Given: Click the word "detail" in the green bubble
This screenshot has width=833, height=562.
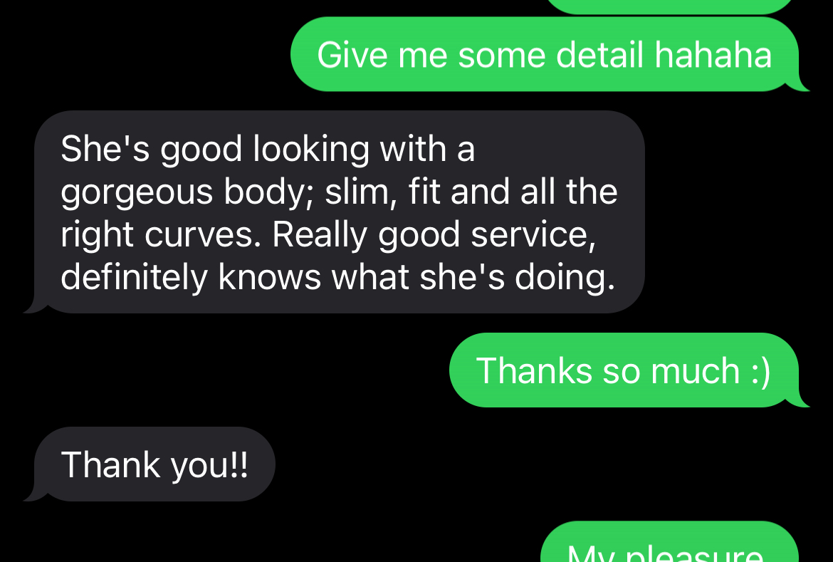Looking at the screenshot, I should [x=599, y=55].
